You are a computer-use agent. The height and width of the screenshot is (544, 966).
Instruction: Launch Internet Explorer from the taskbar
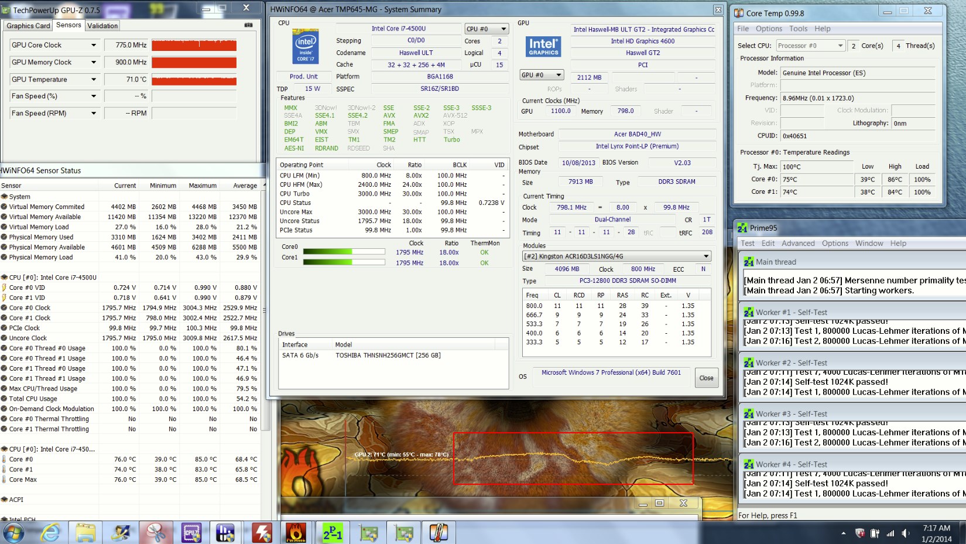50,532
